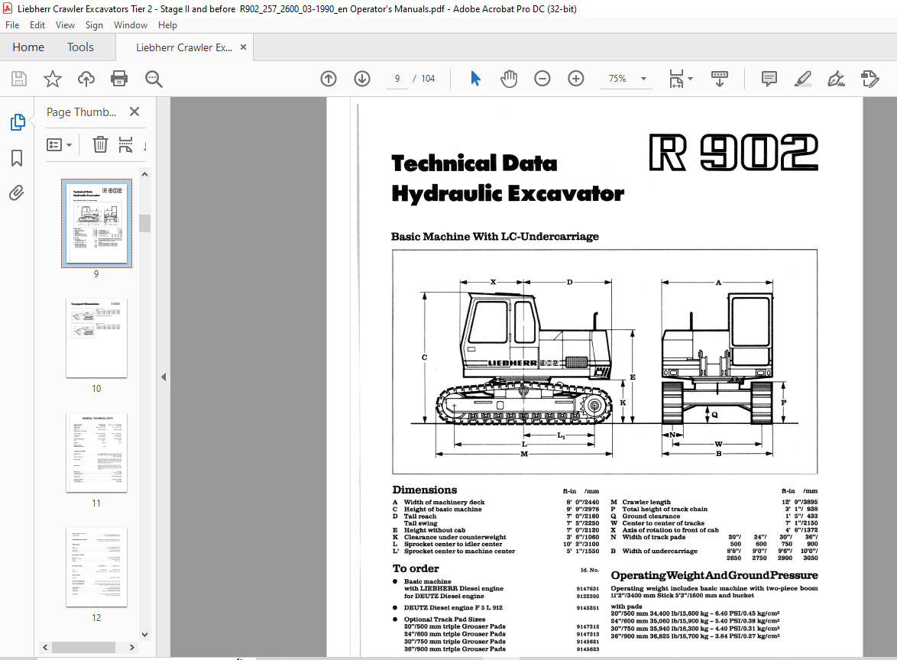
Task: Click the read mode keyboard icon
Action: pos(720,79)
